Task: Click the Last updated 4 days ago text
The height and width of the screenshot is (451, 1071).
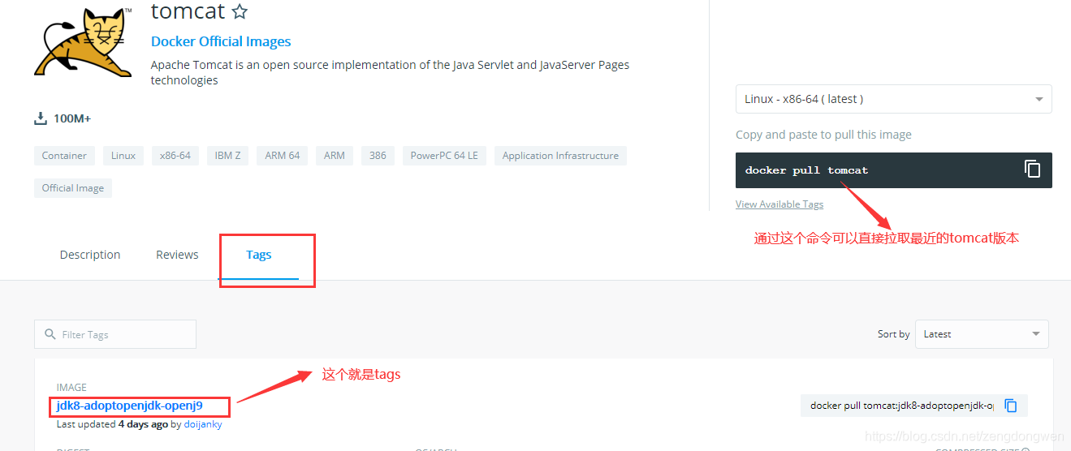Action: pyautogui.click(x=112, y=424)
